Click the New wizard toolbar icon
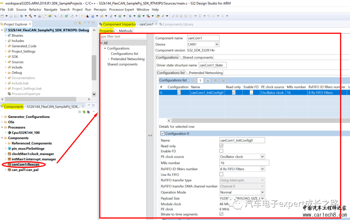This screenshot has width=350, height=220. point(2,16)
